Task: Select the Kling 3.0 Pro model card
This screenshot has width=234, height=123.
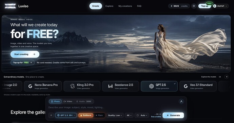Action: point(82,86)
